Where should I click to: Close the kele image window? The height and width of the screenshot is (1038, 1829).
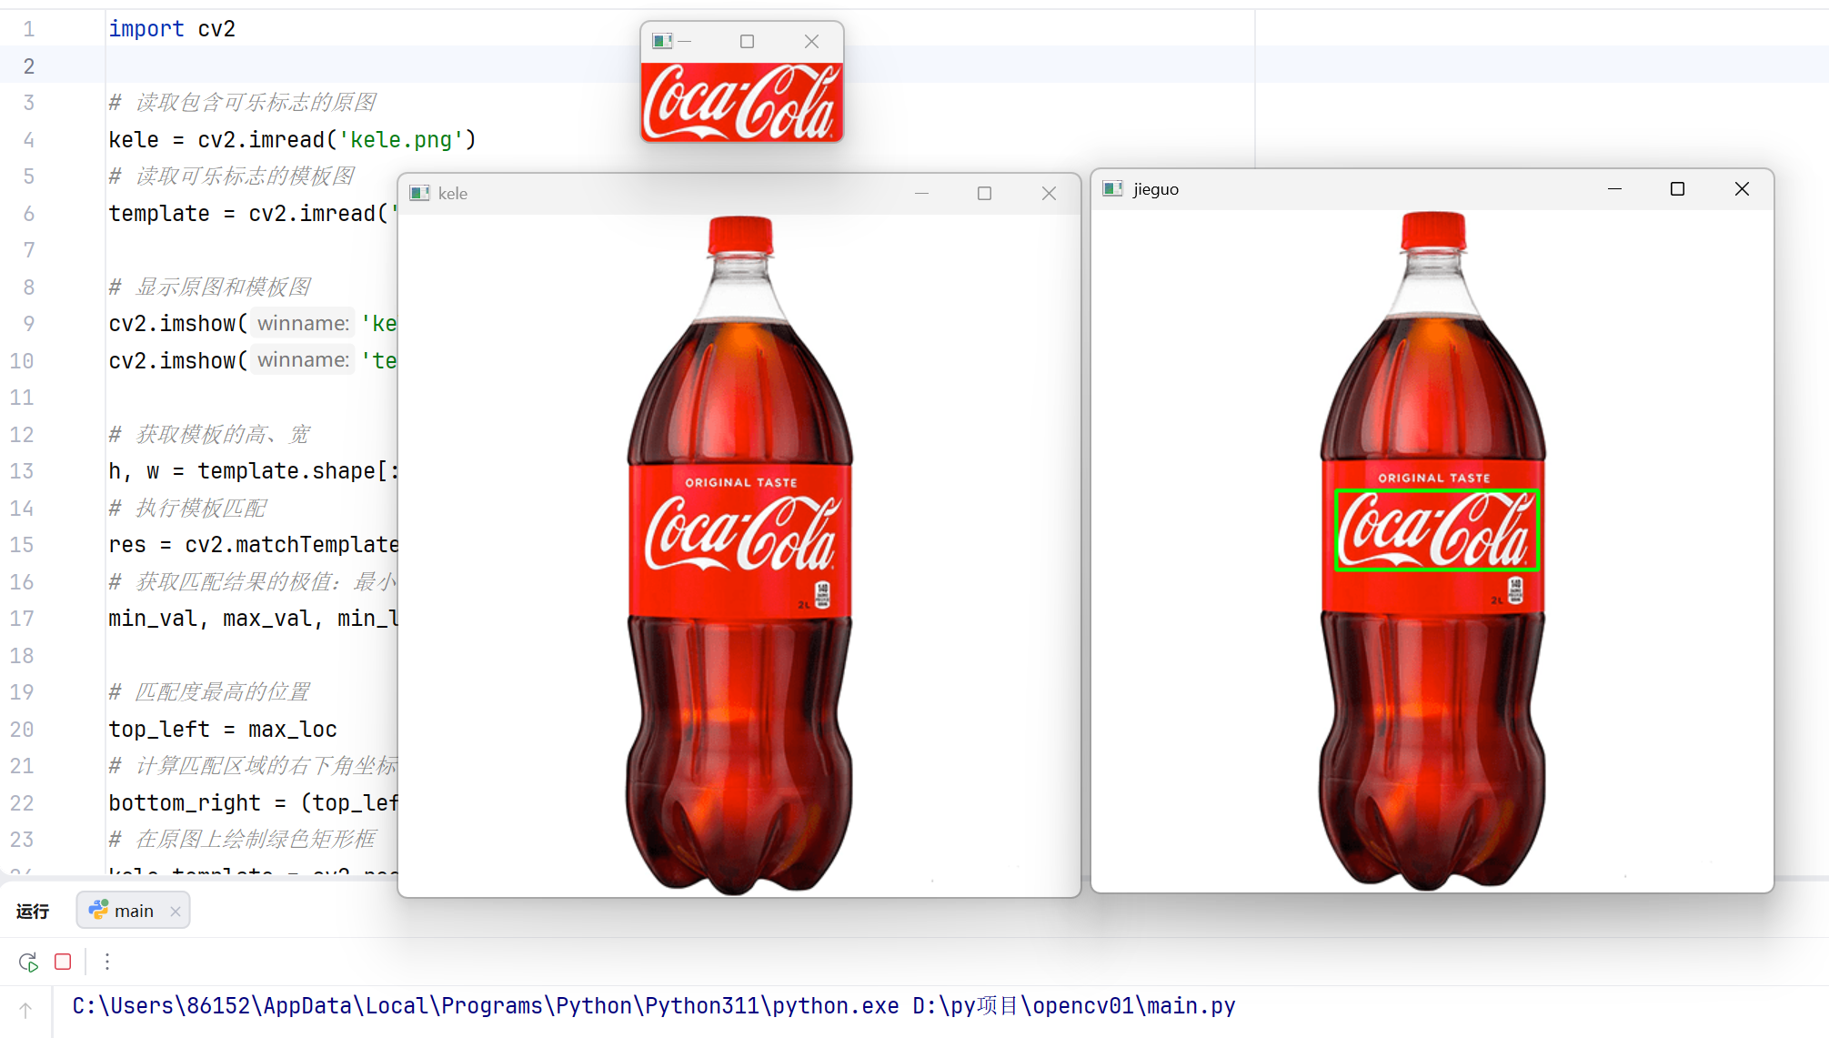1049,193
